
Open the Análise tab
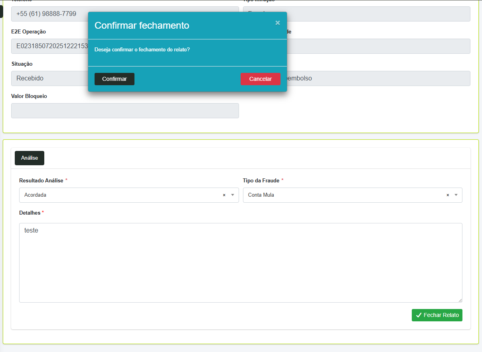pos(30,158)
